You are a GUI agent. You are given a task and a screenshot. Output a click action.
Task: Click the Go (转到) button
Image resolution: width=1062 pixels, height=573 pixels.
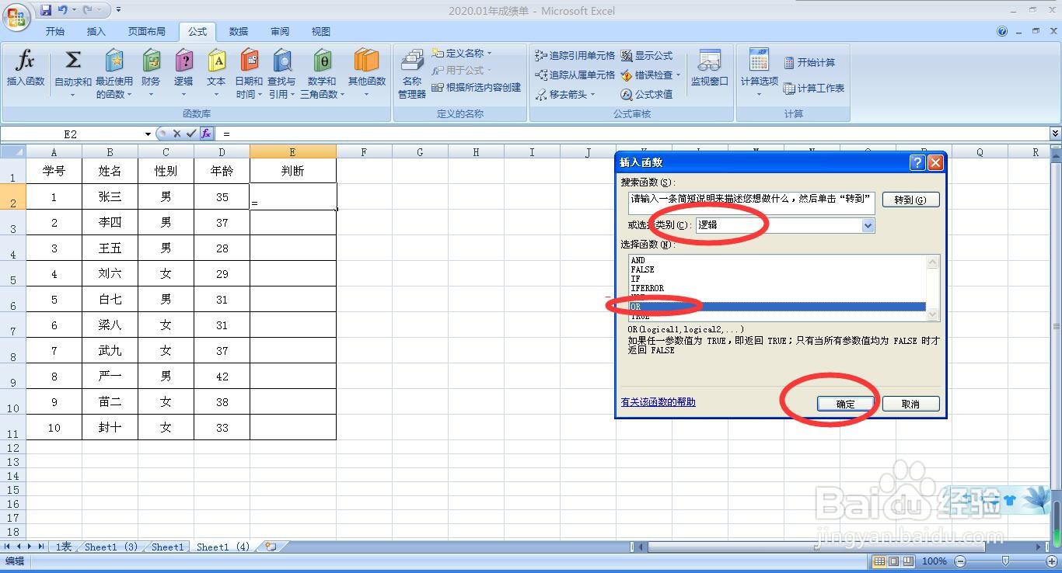(910, 200)
